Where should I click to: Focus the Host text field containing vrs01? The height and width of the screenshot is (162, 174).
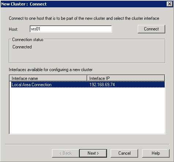point(71,29)
